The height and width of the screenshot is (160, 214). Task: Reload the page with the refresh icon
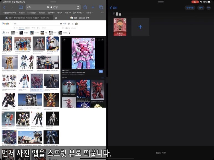[x=78, y=7]
